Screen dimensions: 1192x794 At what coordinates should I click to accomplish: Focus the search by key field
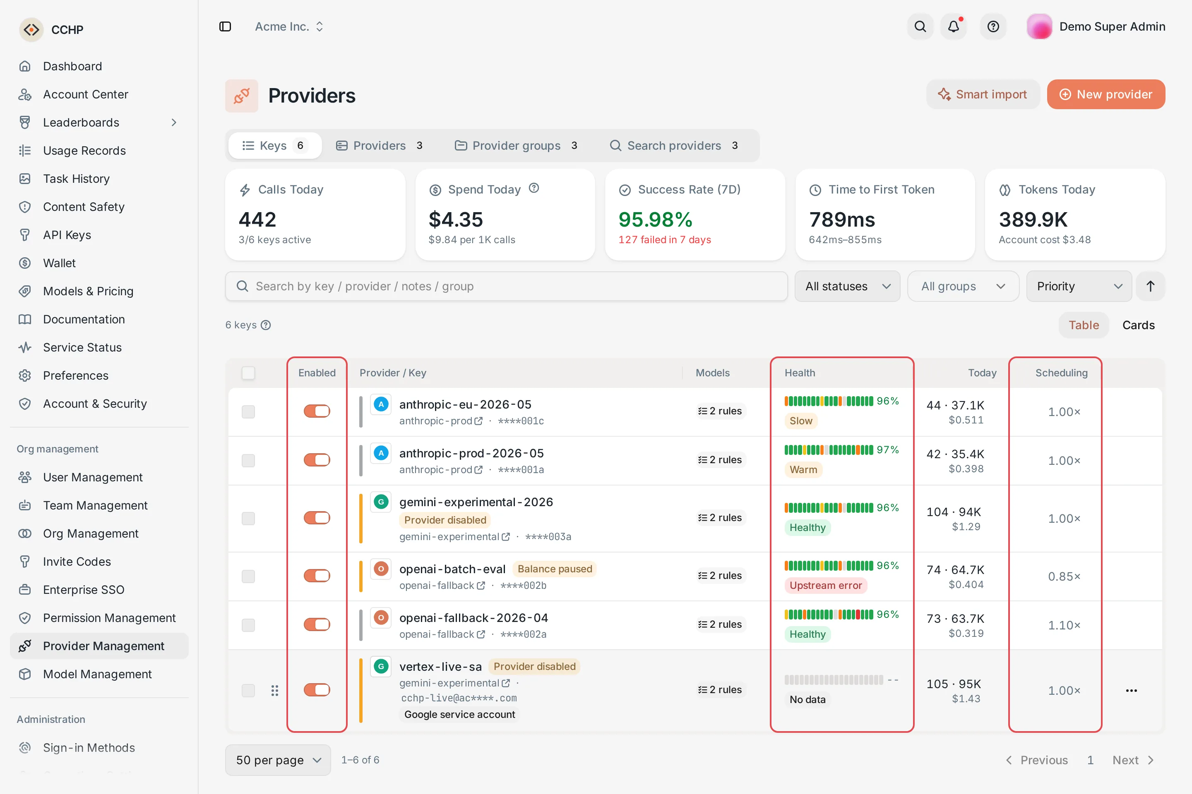(506, 286)
